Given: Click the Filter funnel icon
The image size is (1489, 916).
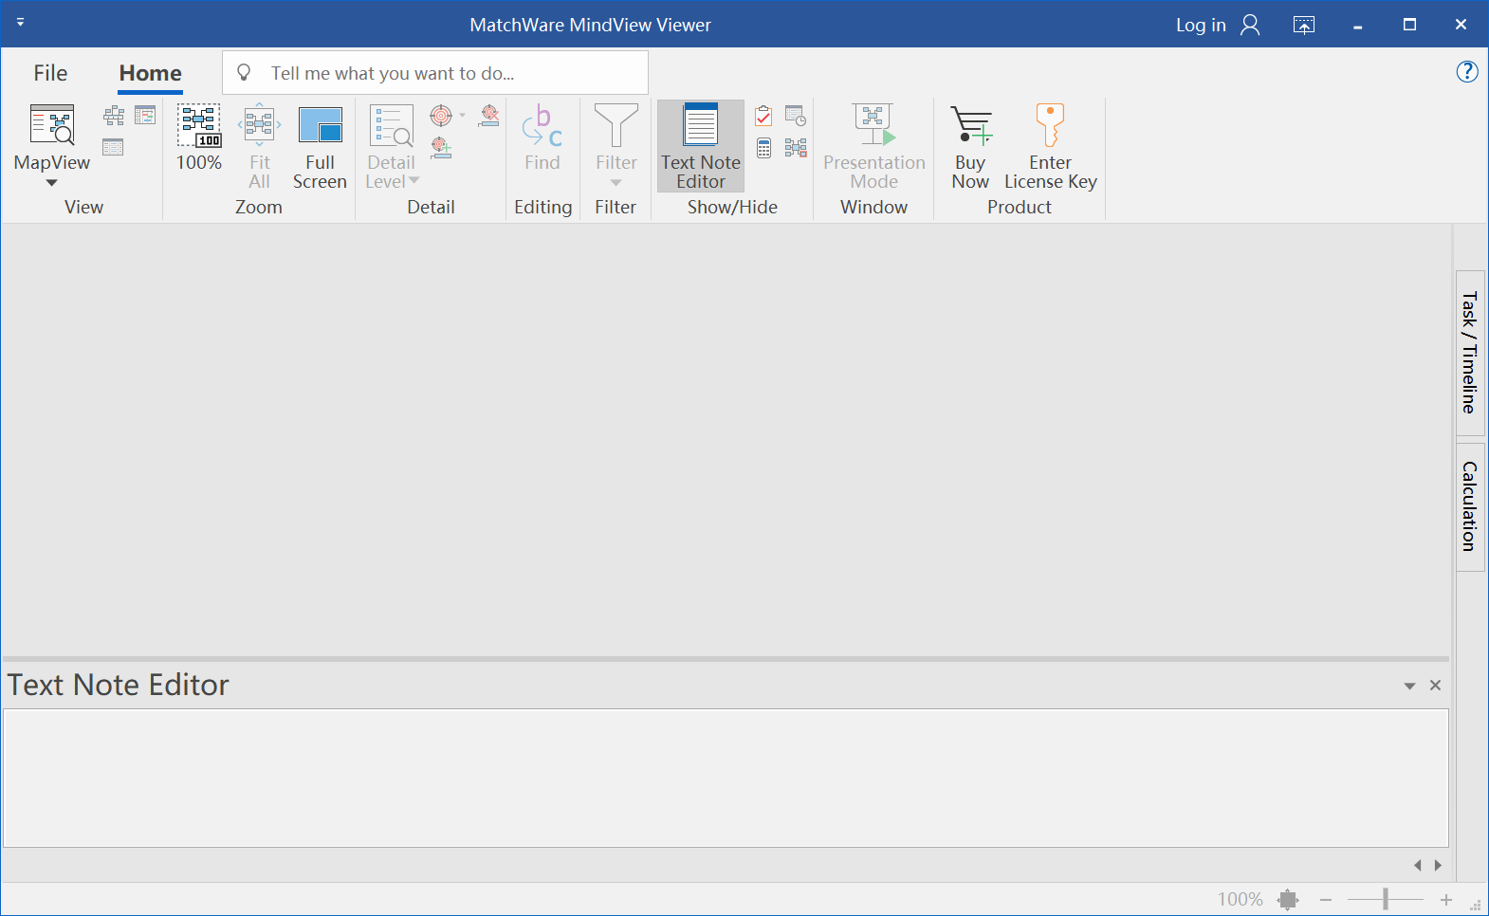Looking at the screenshot, I should (x=616, y=125).
